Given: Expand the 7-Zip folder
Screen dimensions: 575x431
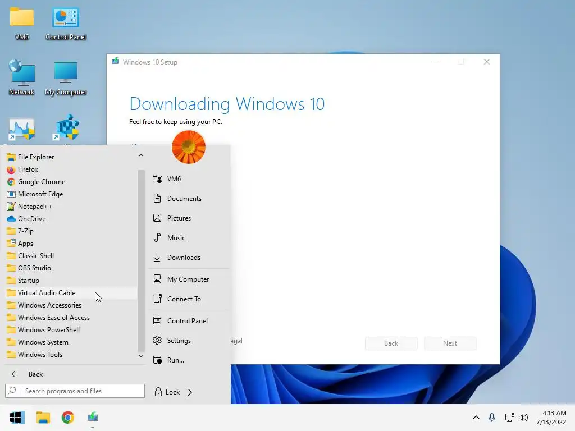Looking at the screenshot, I should point(71,231).
